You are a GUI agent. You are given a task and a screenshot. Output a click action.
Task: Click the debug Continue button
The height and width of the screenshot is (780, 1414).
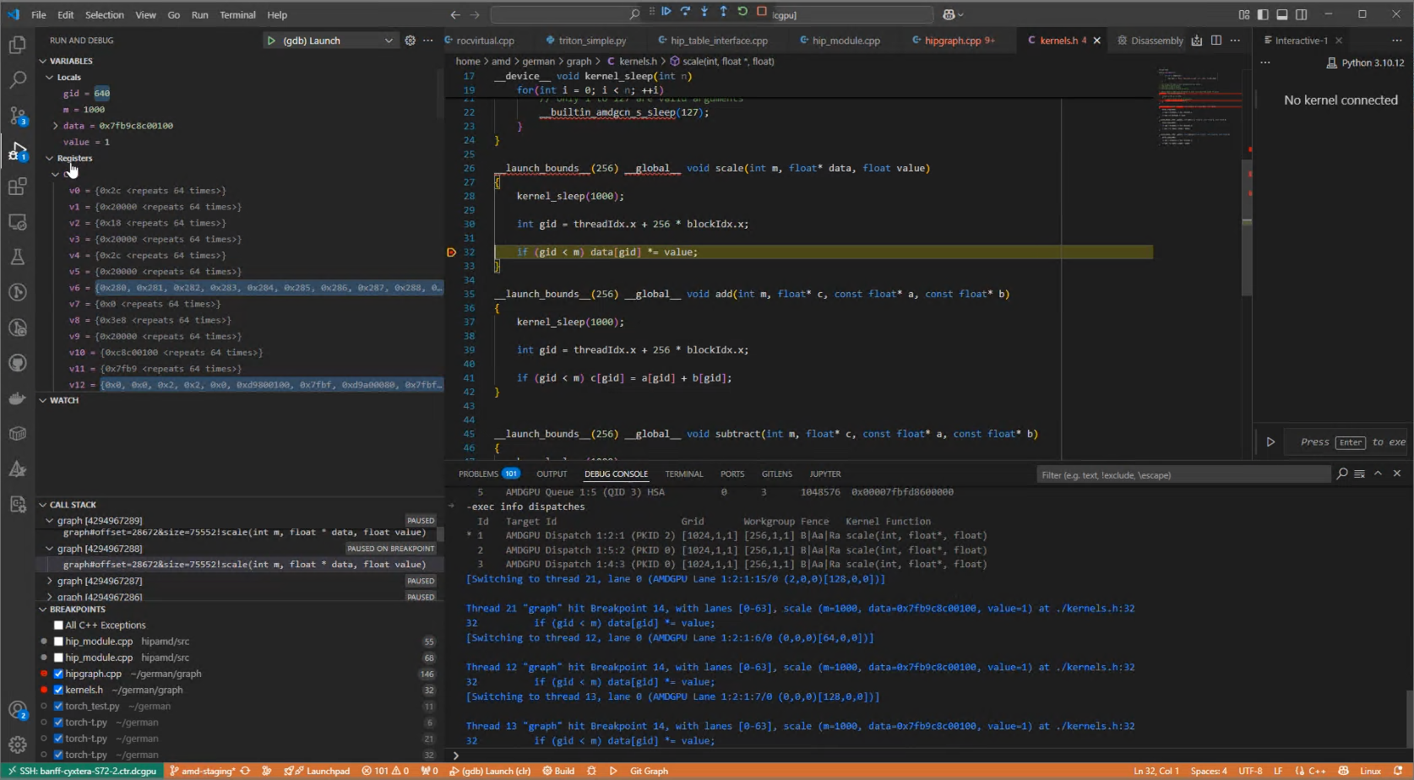(x=666, y=12)
